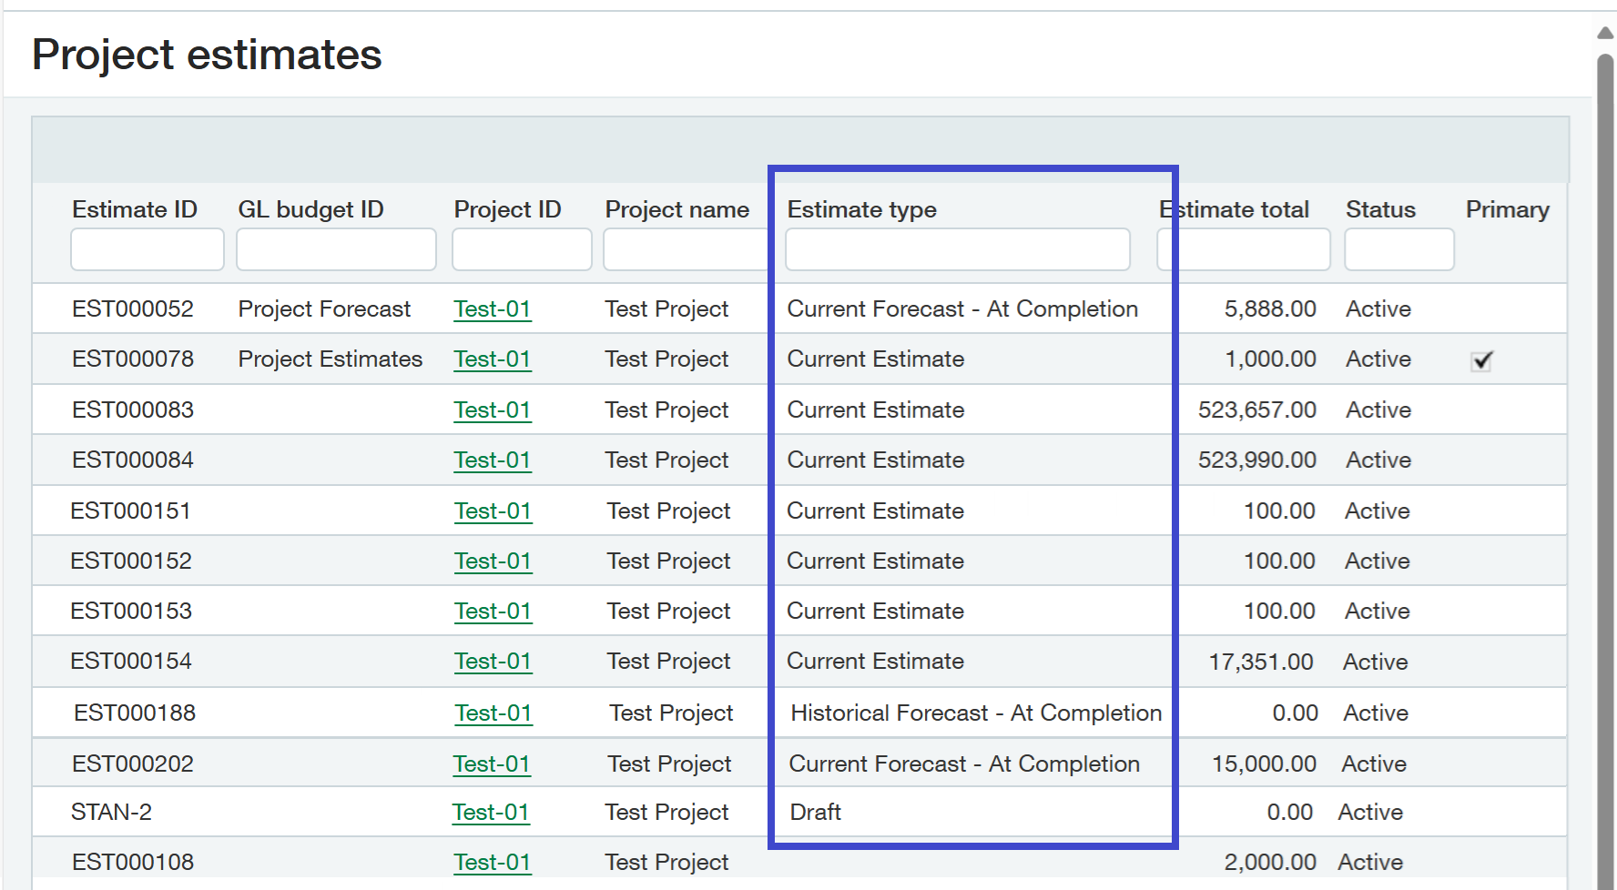The image size is (1617, 890).
Task: Click the GL budget ID filter field
Action: point(336,249)
